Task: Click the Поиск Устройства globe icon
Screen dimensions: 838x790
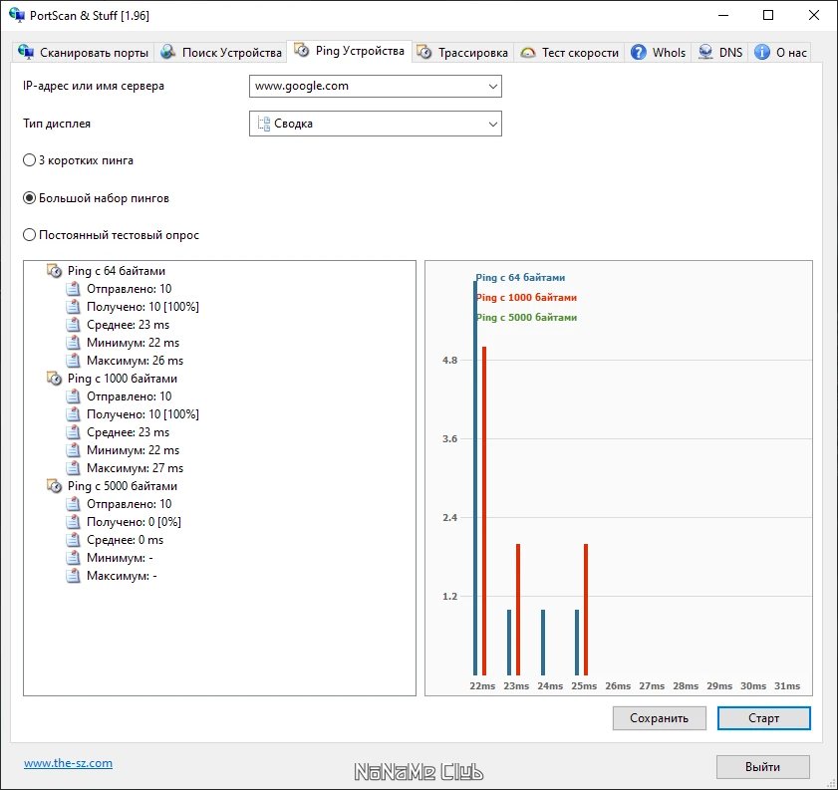Action: (x=167, y=52)
